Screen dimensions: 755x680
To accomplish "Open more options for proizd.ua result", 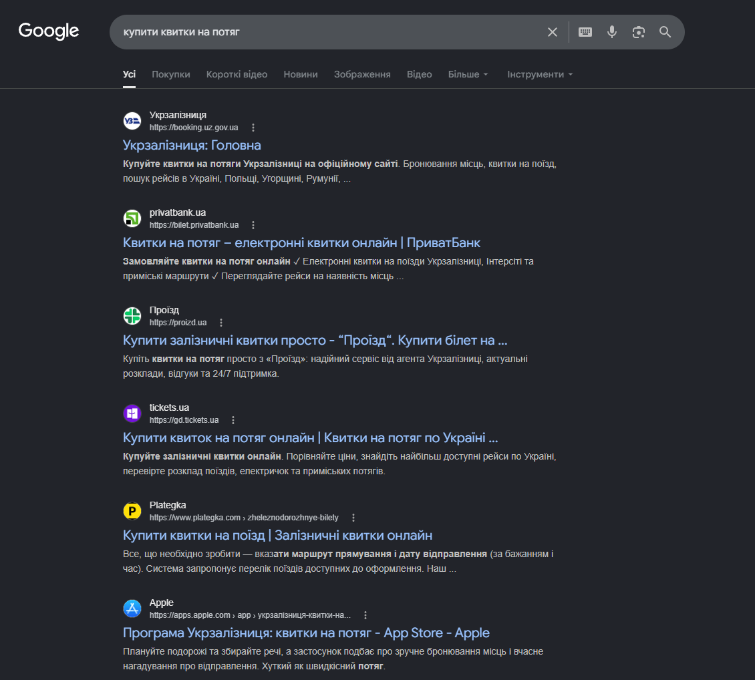I will click(x=221, y=323).
